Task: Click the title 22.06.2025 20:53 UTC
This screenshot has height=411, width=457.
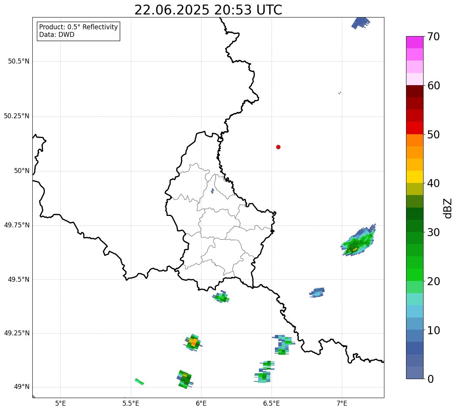Action: pyautogui.click(x=208, y=10)
